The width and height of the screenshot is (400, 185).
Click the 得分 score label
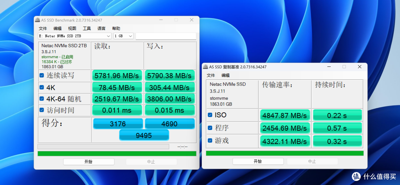52,123
